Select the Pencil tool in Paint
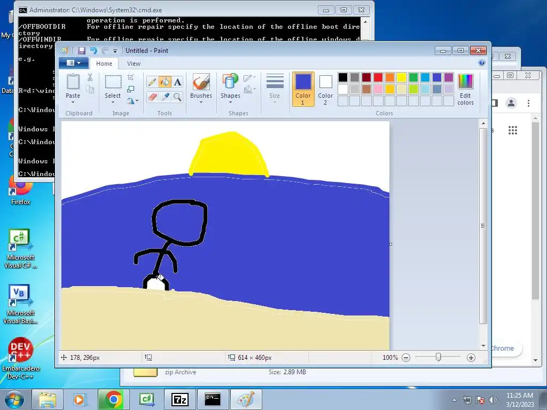 152,82
